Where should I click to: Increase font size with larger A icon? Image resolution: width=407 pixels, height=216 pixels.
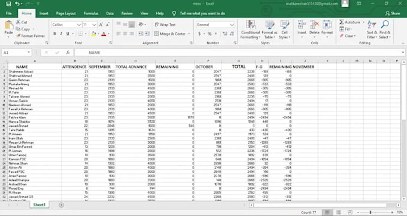(x=101, y=25)
